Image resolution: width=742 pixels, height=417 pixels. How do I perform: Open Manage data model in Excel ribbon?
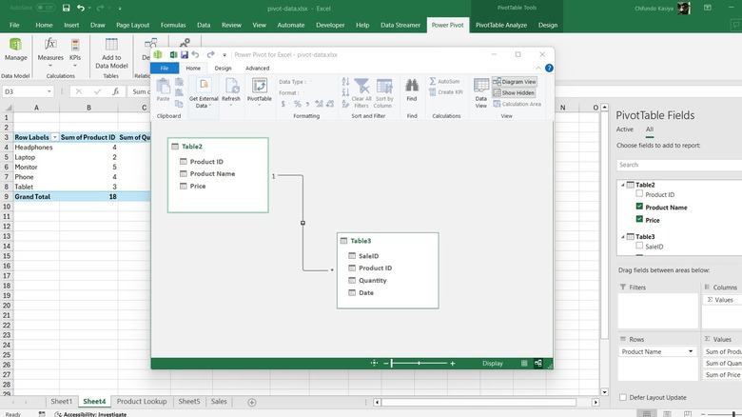click(x=15, y=50)
